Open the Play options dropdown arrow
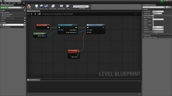This screenshot has width=172, height=96. 72,7
